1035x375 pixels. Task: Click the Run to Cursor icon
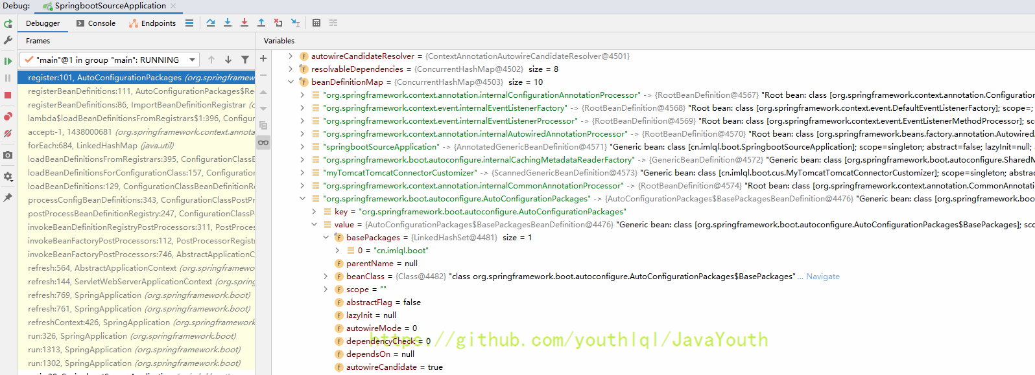click(295, 23)
